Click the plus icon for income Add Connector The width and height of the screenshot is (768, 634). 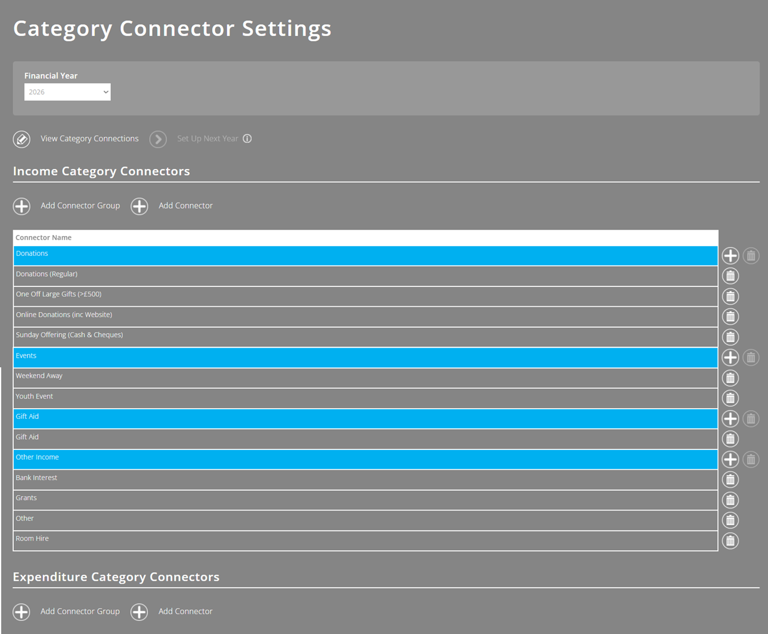pyautogui.click(x=140, y=206)
